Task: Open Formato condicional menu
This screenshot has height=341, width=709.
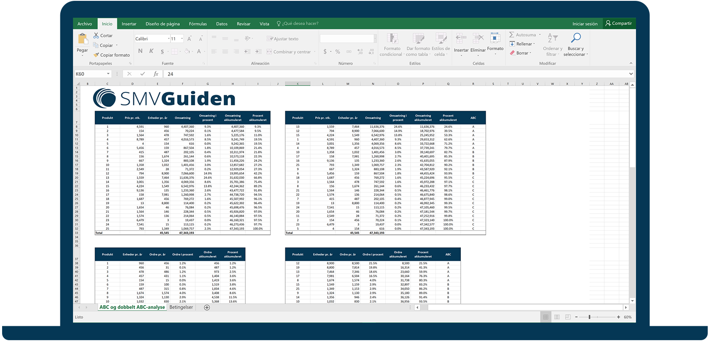Action: [x=392, y=45]
